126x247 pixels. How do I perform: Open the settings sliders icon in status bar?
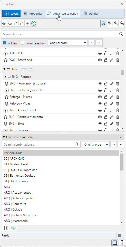tap(119, 235)
